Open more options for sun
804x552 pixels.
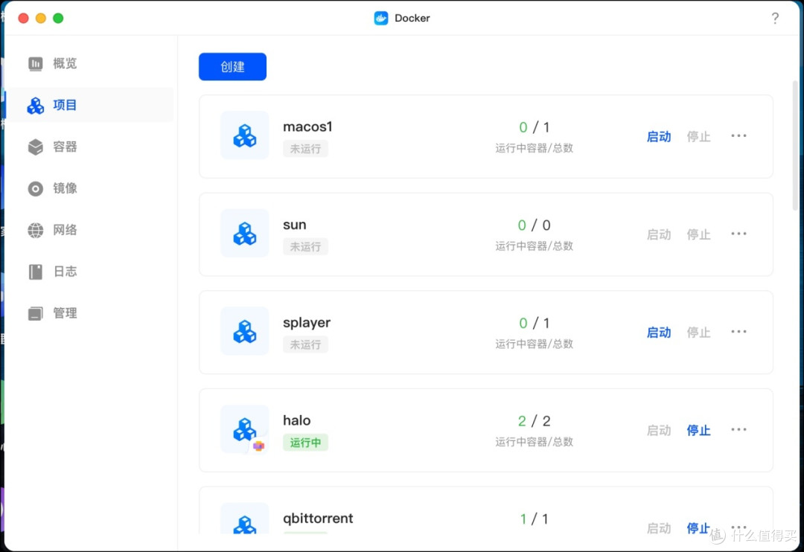click(738, 234)
